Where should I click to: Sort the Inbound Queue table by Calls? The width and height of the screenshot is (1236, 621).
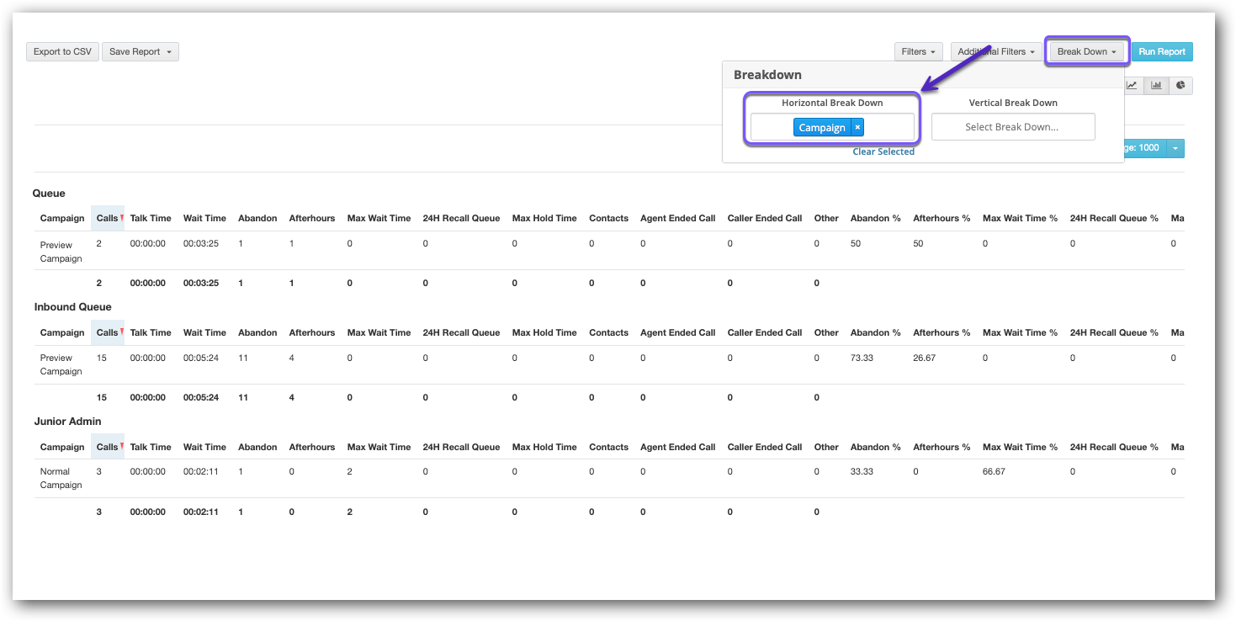click(x=108, y=332)
